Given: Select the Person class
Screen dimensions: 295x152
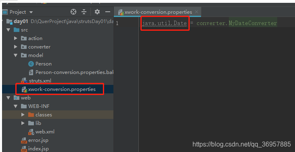Looking at the screenshot, I should pyautogui.click(x=44, y=64).
